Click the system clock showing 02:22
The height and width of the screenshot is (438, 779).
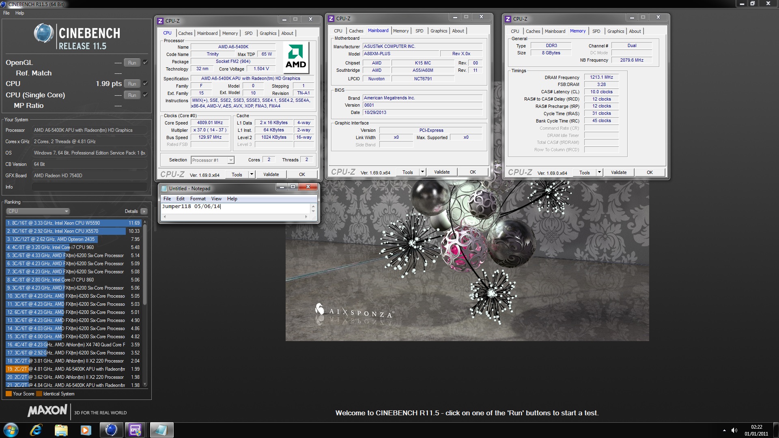756,427
